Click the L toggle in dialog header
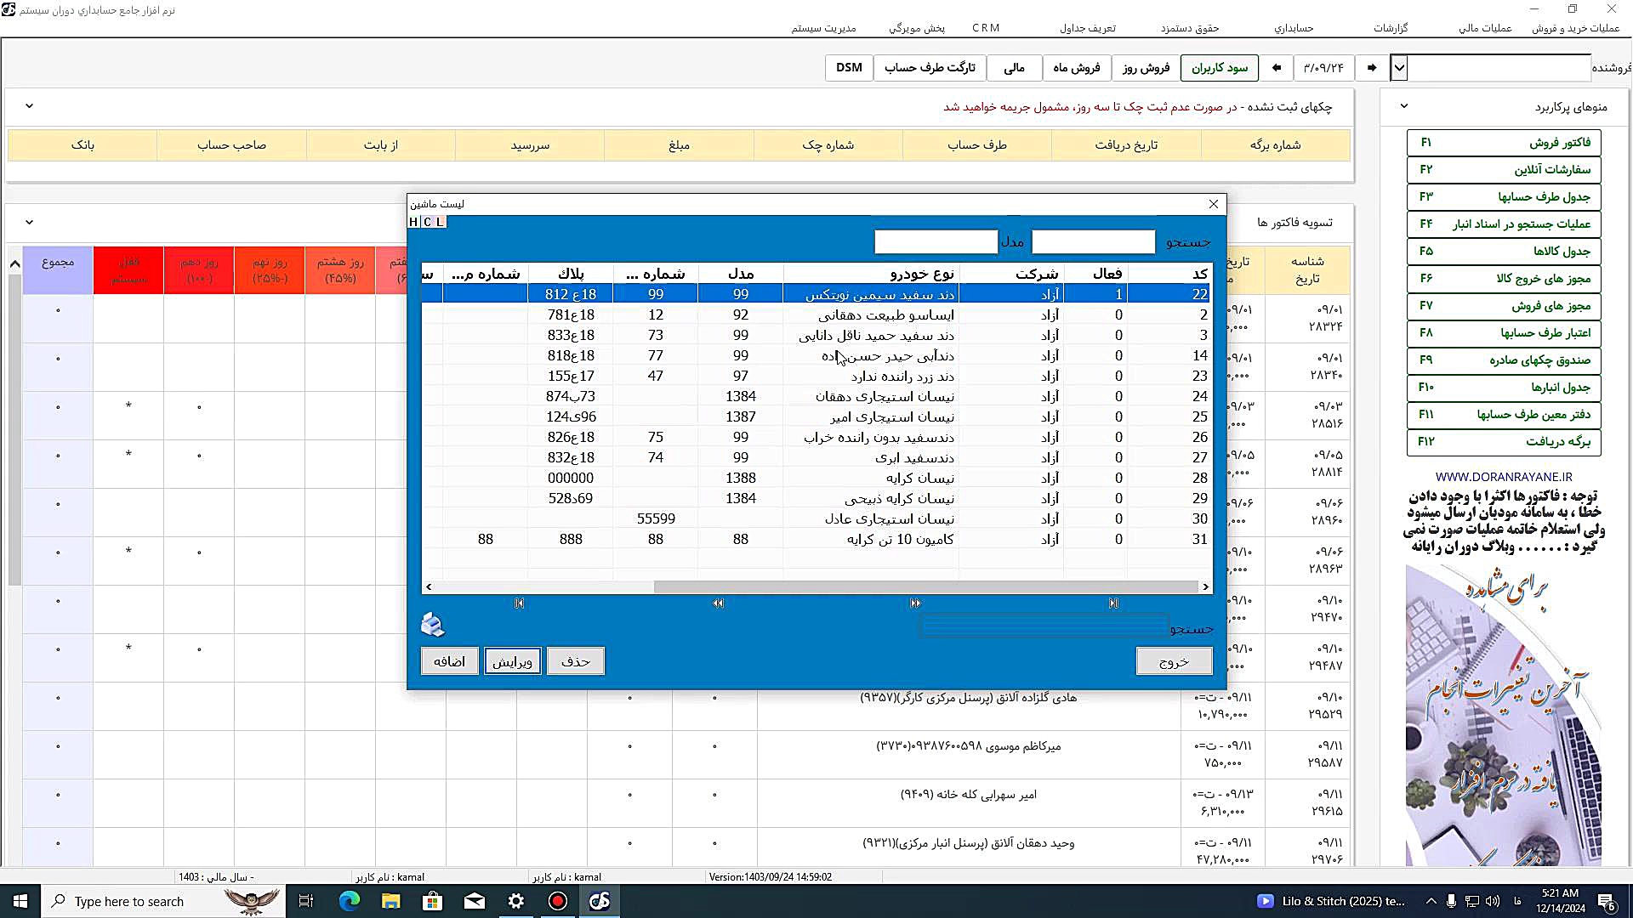The width and height of the screenshot is (1633, 918). [x=440, y=222]
